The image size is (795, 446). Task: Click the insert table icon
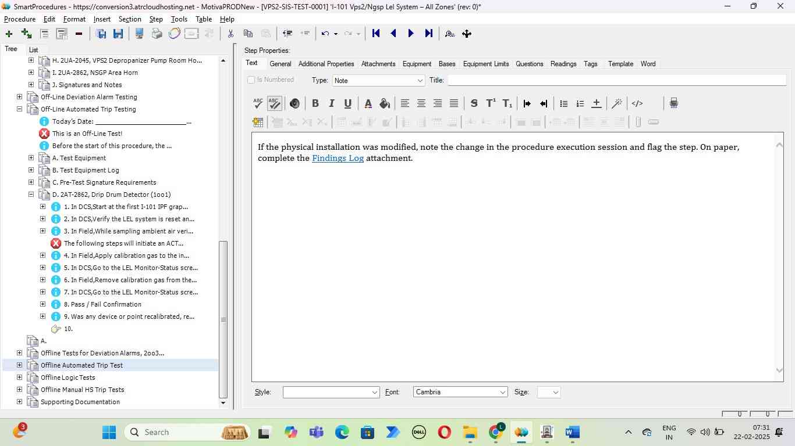[258, 122]
